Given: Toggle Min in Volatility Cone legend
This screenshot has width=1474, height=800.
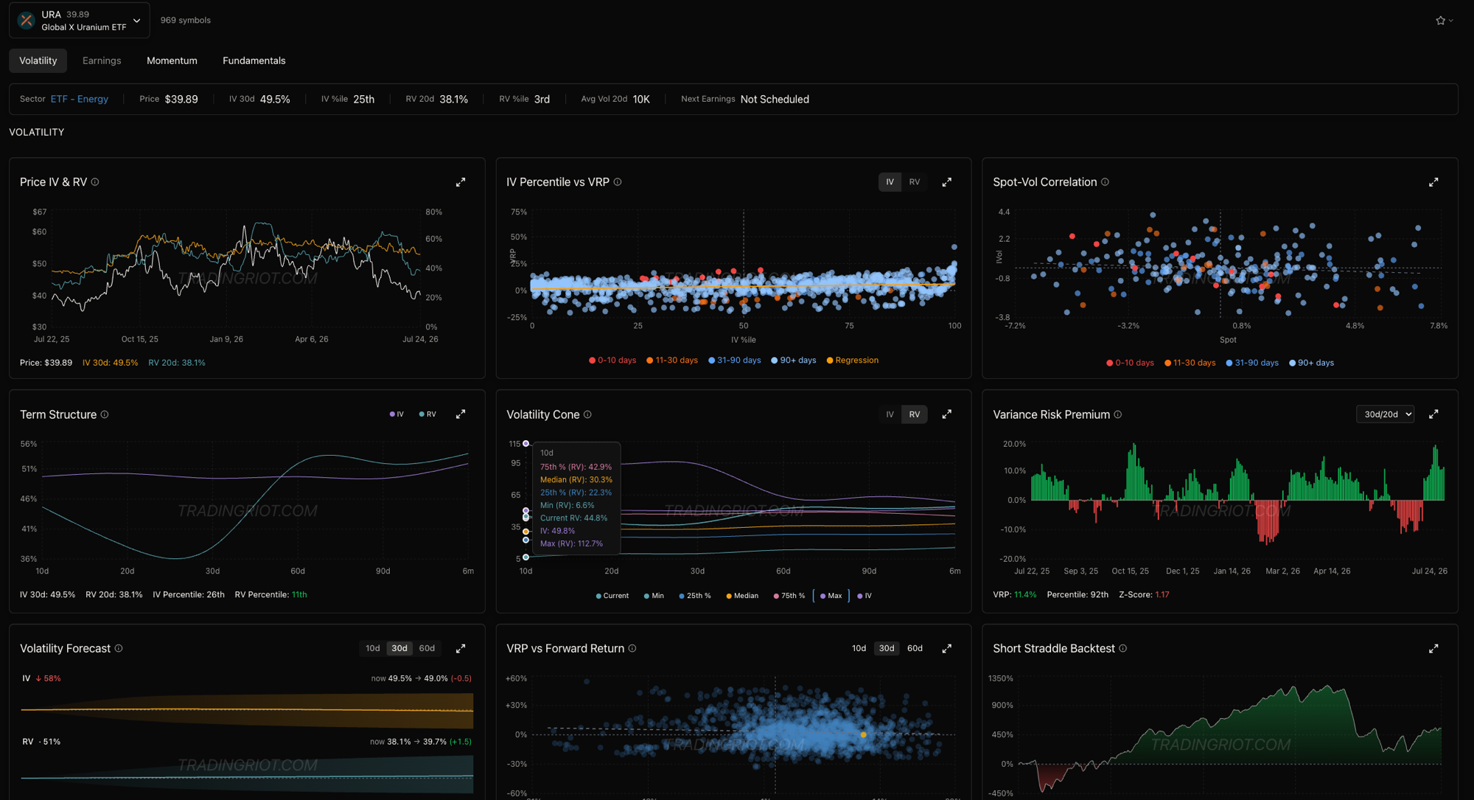Looking at the screenshot, I should click(x=654, y=596).
